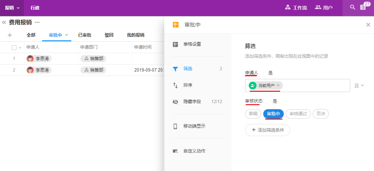Image resolution: width=374 pixels, height=171 pixels.
Task: Switch to the 已审批 tab
Action: coord(84,35)
